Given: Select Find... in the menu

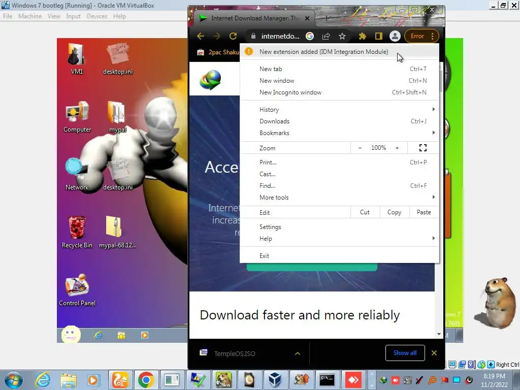Looking at the screenshot, I should point(339,186).
